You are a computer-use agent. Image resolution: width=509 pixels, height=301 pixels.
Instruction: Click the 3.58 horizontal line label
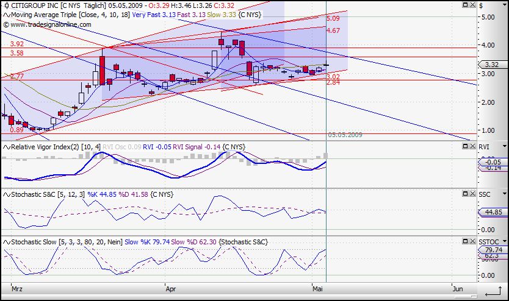point(17,53)
